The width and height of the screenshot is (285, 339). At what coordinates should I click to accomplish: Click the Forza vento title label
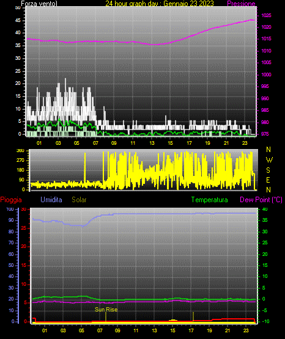click(x=39, y=4)
